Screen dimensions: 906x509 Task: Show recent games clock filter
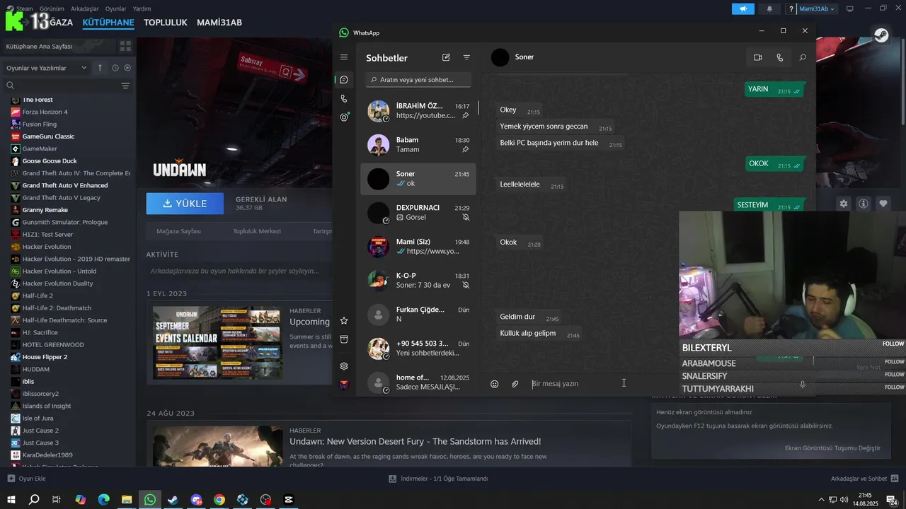(x=115, y=68)
